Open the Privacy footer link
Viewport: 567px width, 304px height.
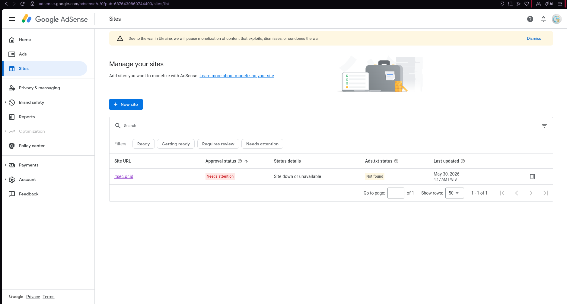point(33,297)
